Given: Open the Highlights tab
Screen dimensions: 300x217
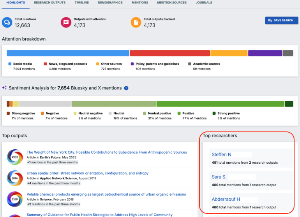Looking at the screenshot, I should pyautogui.click(x=16, y=3).
